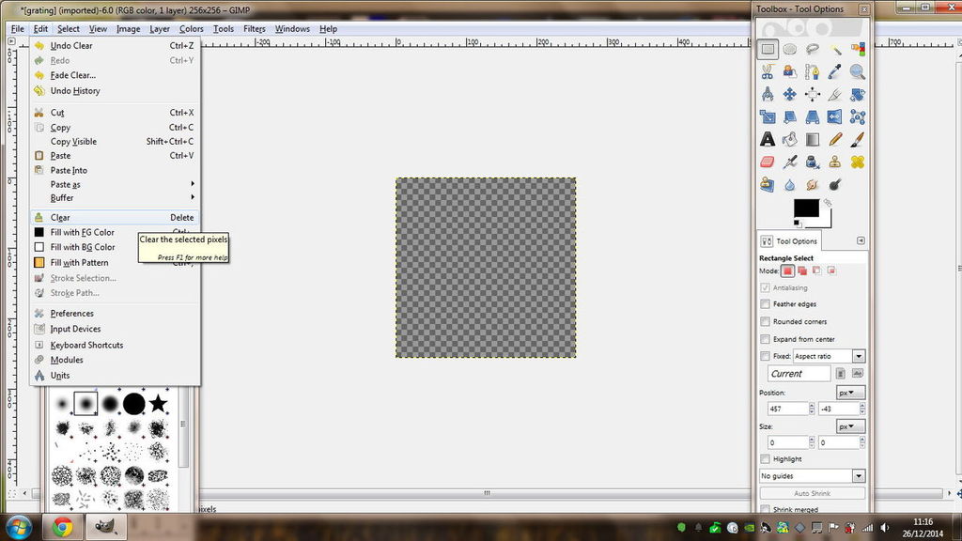The height and width of the screenshot is (541, 962).
Task: Select the Blur/Sharpen droplet tool
Action: tap(789, 185)
